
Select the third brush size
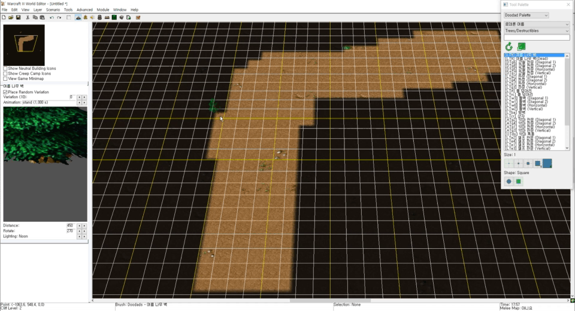click(x=528, y=163)
